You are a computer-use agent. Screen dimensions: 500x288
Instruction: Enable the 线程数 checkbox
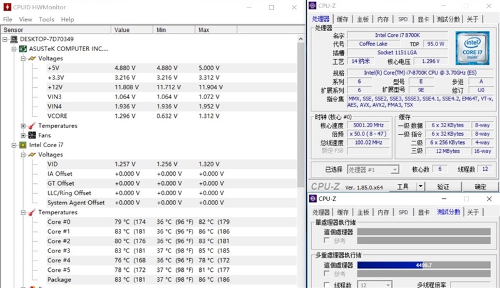(x=326, y=285)
